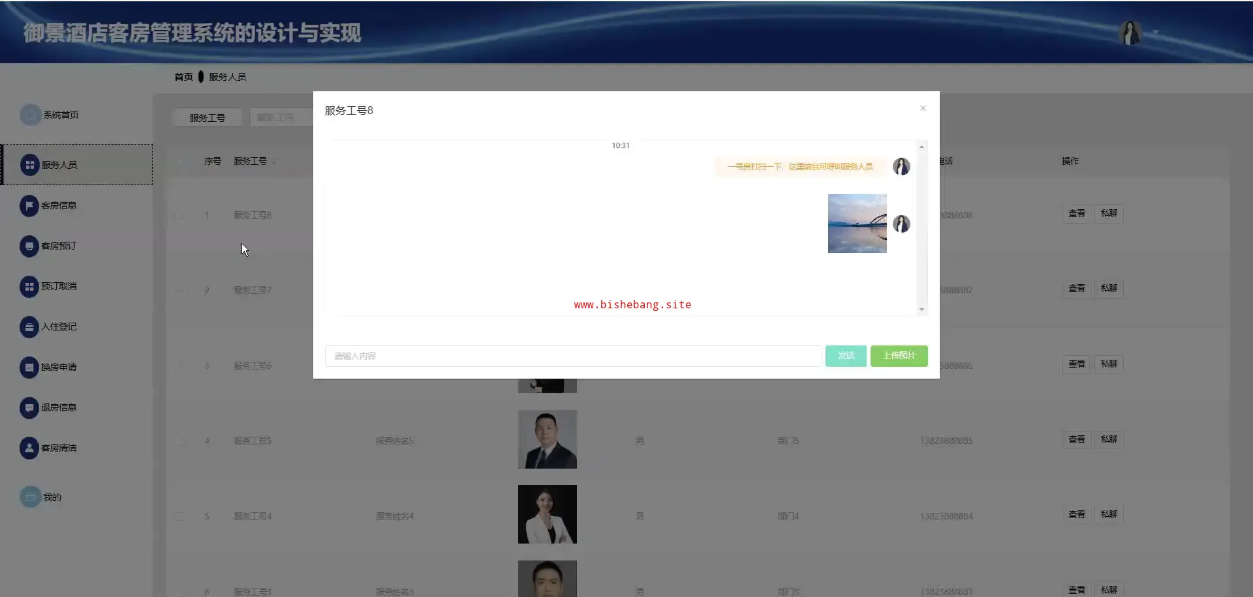
Task: Check the row 服务工号4 checkbox
Action: [x=179, y=516]
